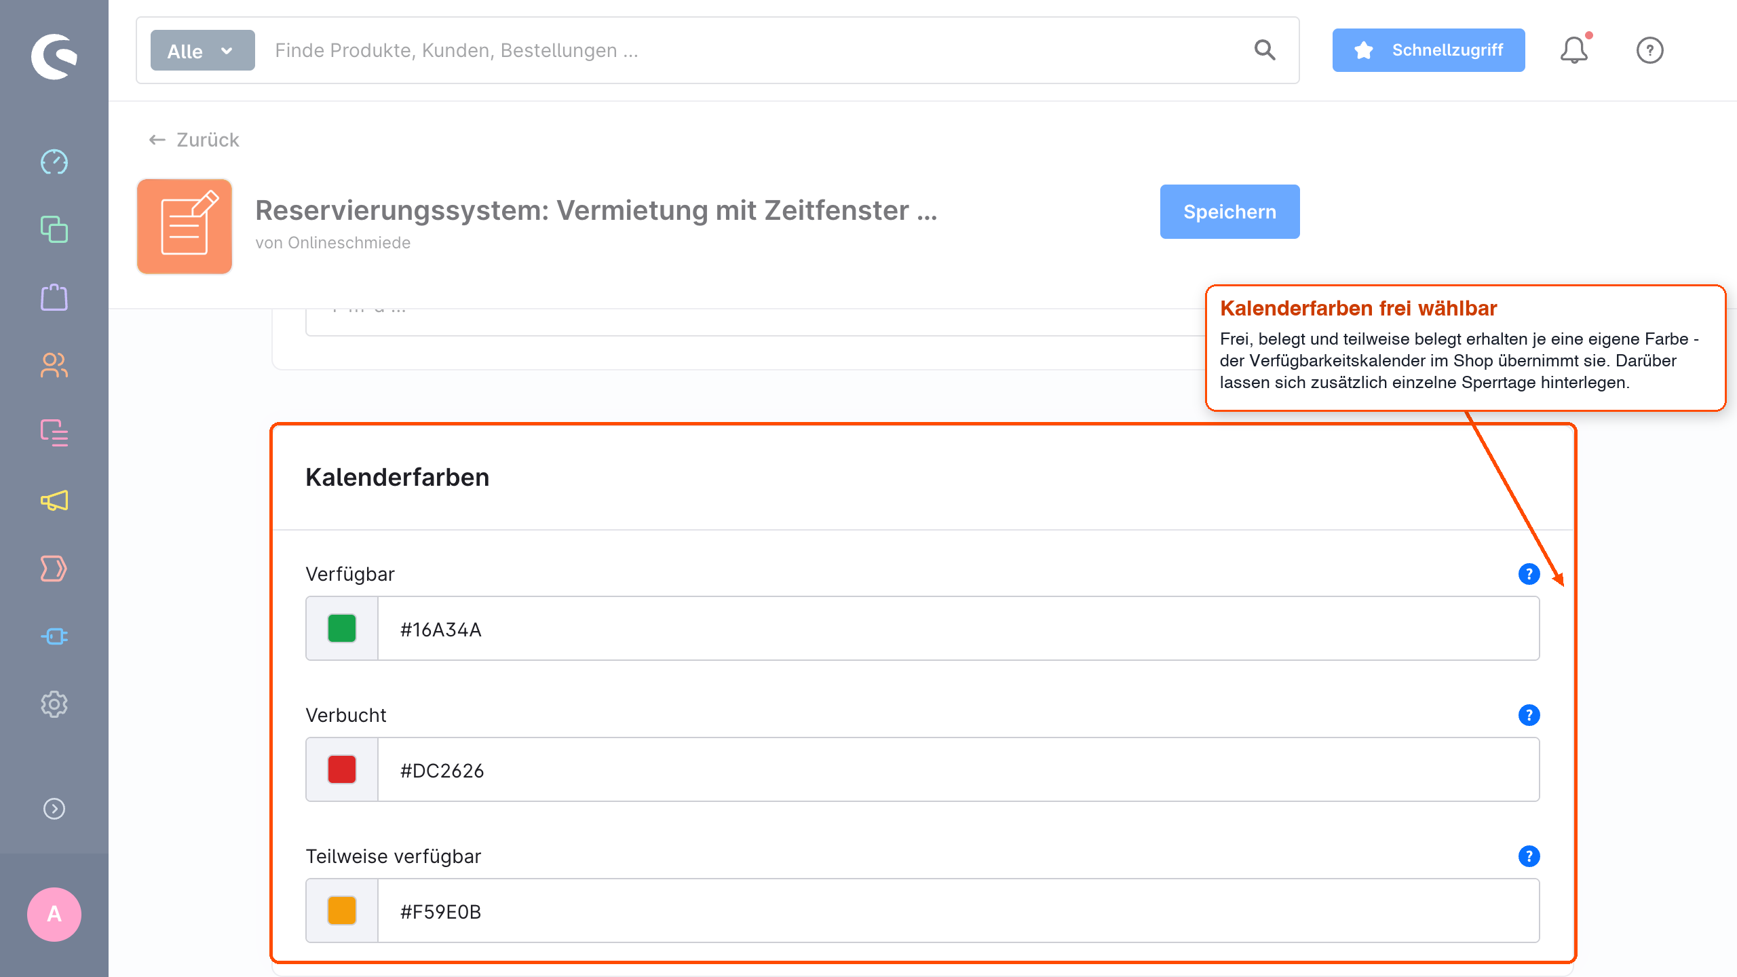Click the Speichern button
This screenshot has height=977, width=1737.
(1229, 212)
